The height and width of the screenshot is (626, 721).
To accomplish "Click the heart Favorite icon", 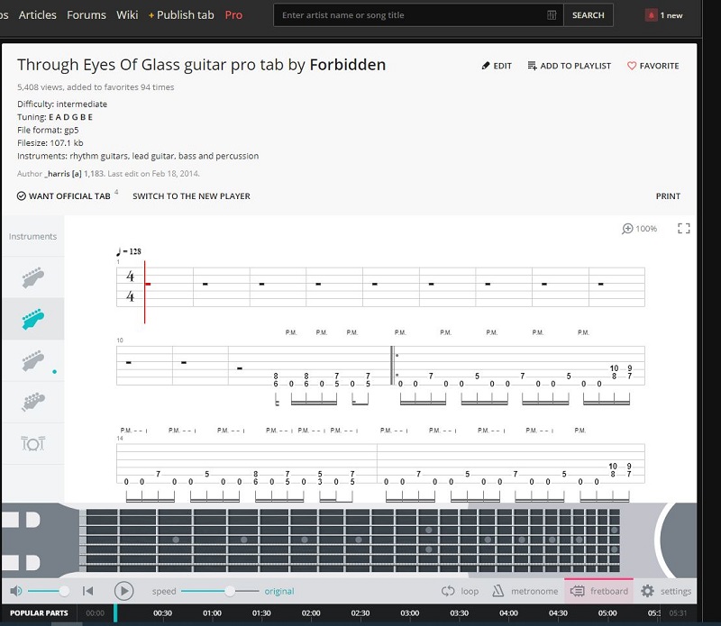I will (x=632, y=66).
